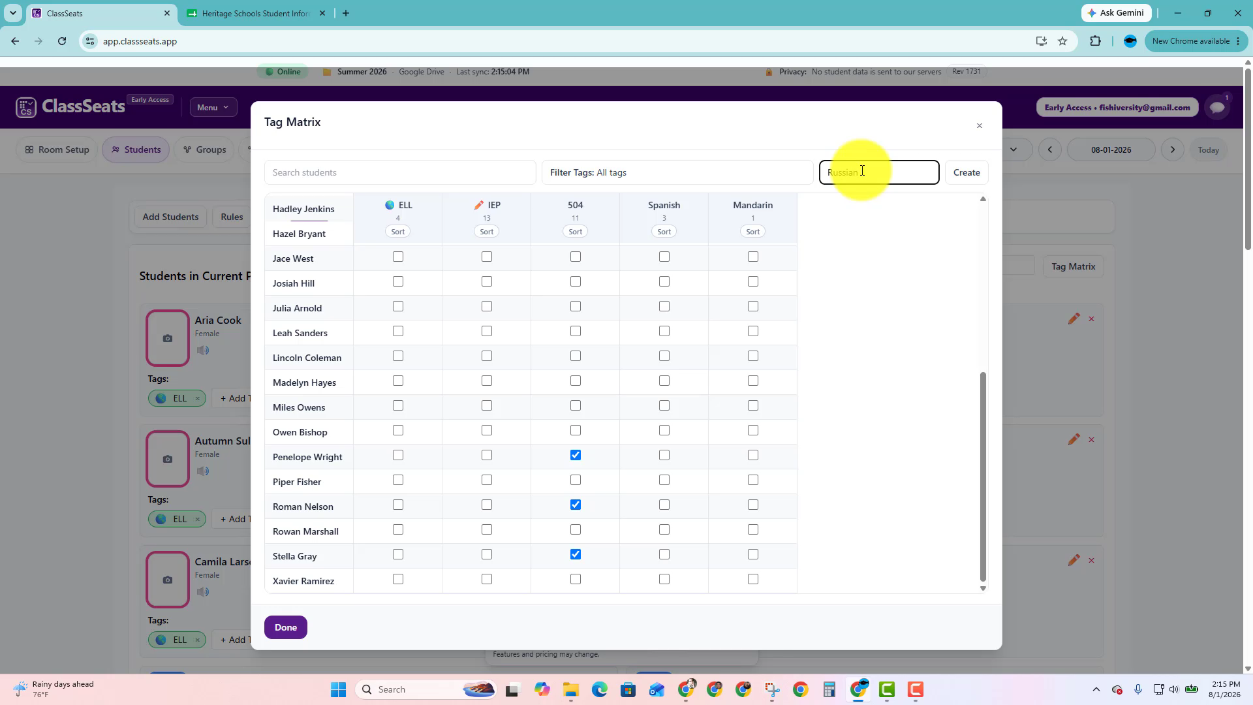The image size is (1253, 705).
Task: Open the Windows Start menu
Action: 338,689
